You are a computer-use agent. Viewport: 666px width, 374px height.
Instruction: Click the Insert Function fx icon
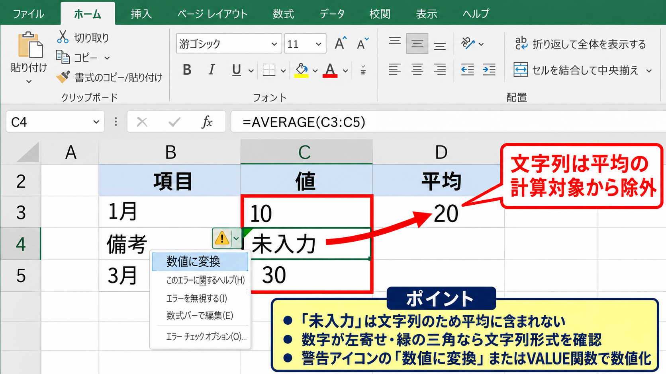tap(207, 122)
